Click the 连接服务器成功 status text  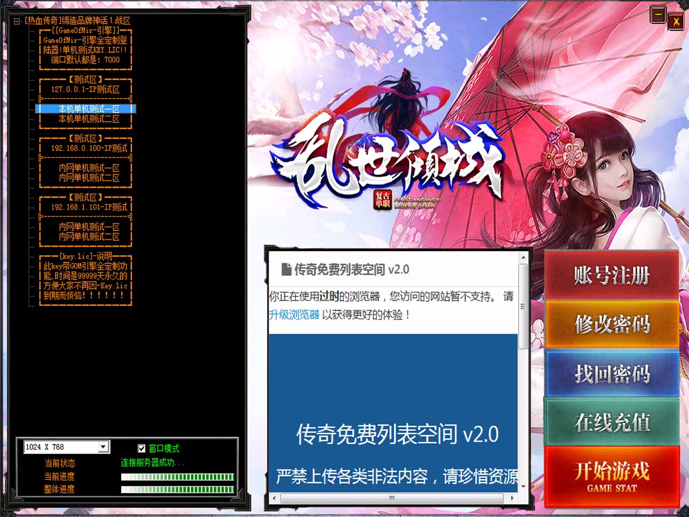[x=152, y=463]
